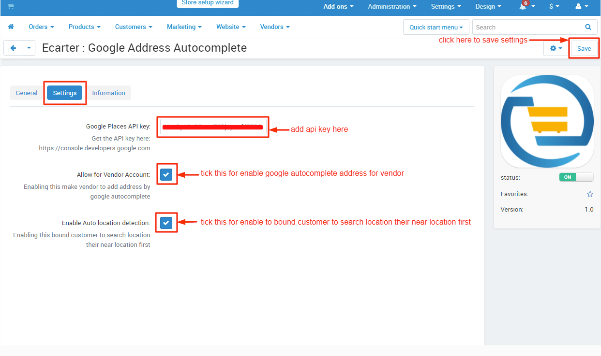
Task: Open the Information tab
Action: click(x=108, y=93)
